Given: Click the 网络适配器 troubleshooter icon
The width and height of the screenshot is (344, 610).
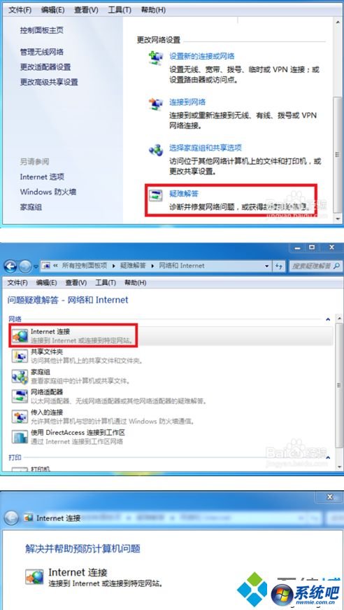Looking at the screenshot, I should click(x=20, y=396).
